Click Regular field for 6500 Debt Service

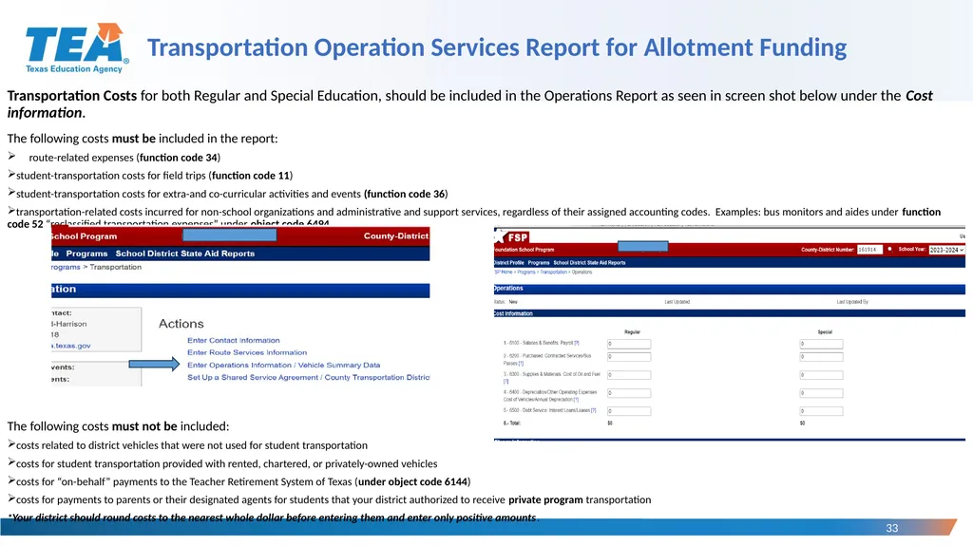(x=629, y=411)
